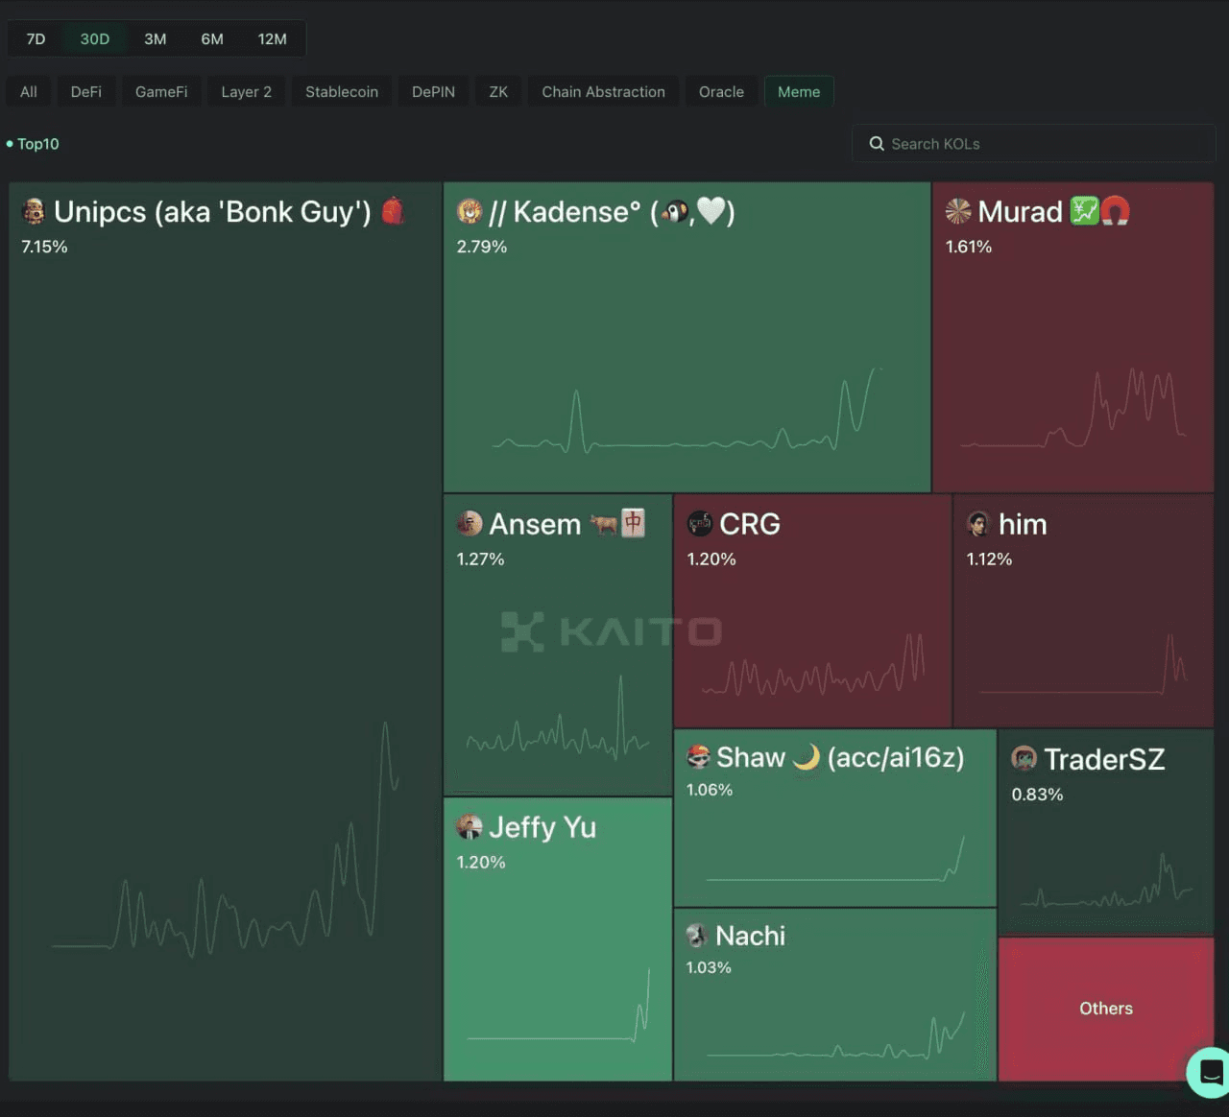Screen dimensions: 1229x1117
Task: Filter by the DeFi category
Action: coord(86,92)
